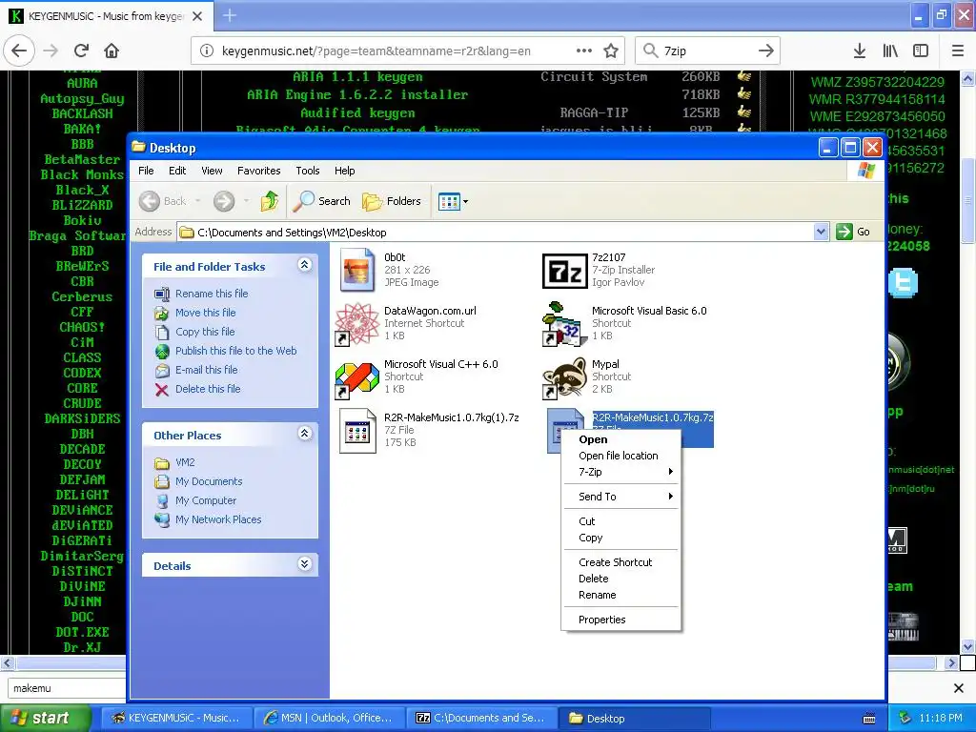Choose Delete in the context menu
976x732 pixels.
click(620, 579)
